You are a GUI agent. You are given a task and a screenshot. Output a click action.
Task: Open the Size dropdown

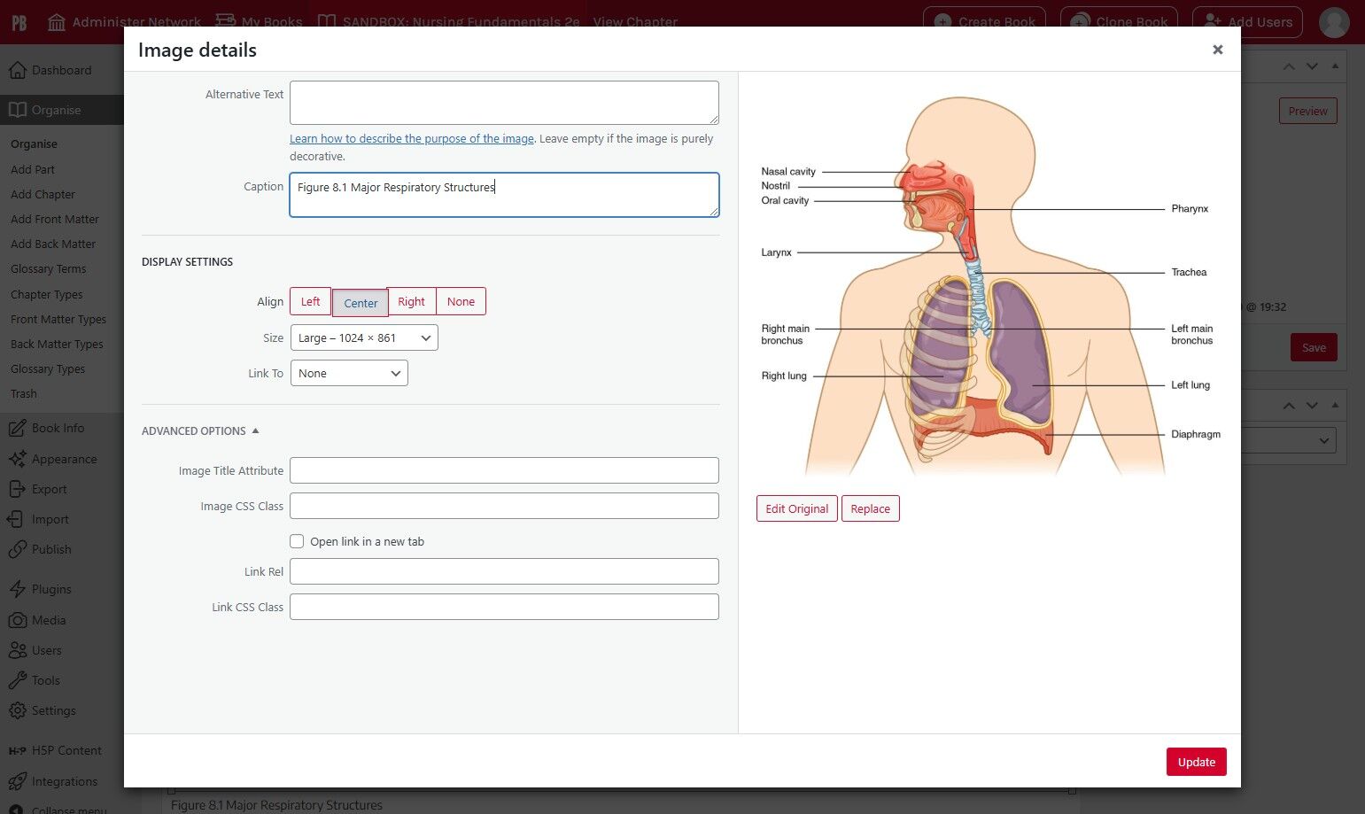[x=364, y=338]
